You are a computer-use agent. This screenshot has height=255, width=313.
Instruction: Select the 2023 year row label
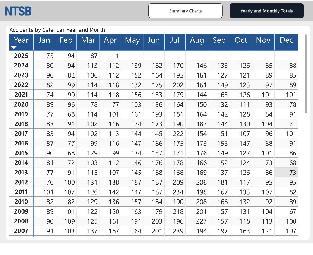(x=21, y=75)
